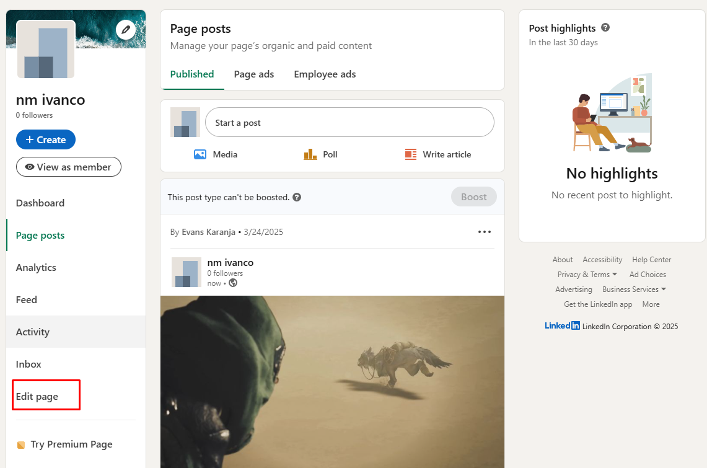Click the Write article label text
707x468 pixels.
[447, 154]
